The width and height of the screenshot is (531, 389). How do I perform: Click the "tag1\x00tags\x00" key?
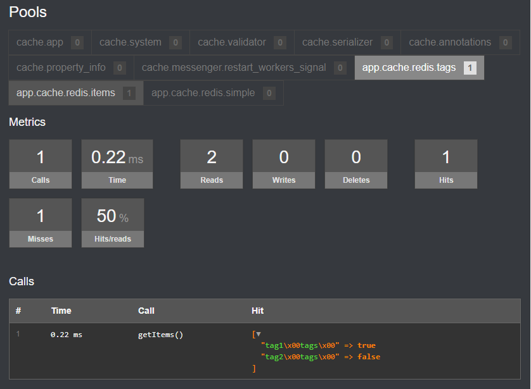click(x=300, y=345)
